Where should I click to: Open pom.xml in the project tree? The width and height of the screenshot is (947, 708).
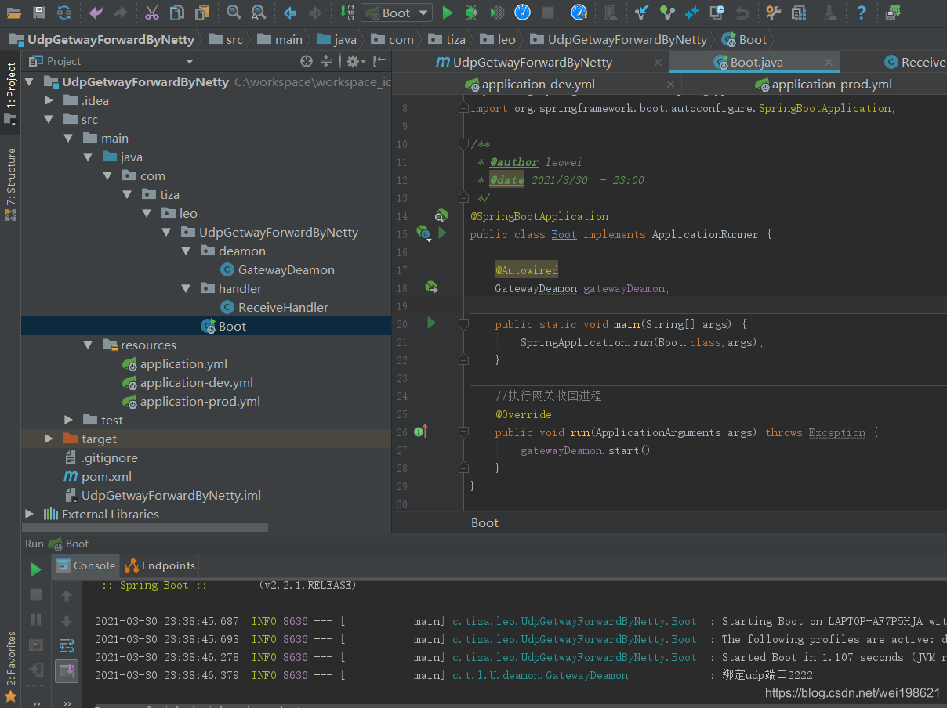[x=107, y=476]
